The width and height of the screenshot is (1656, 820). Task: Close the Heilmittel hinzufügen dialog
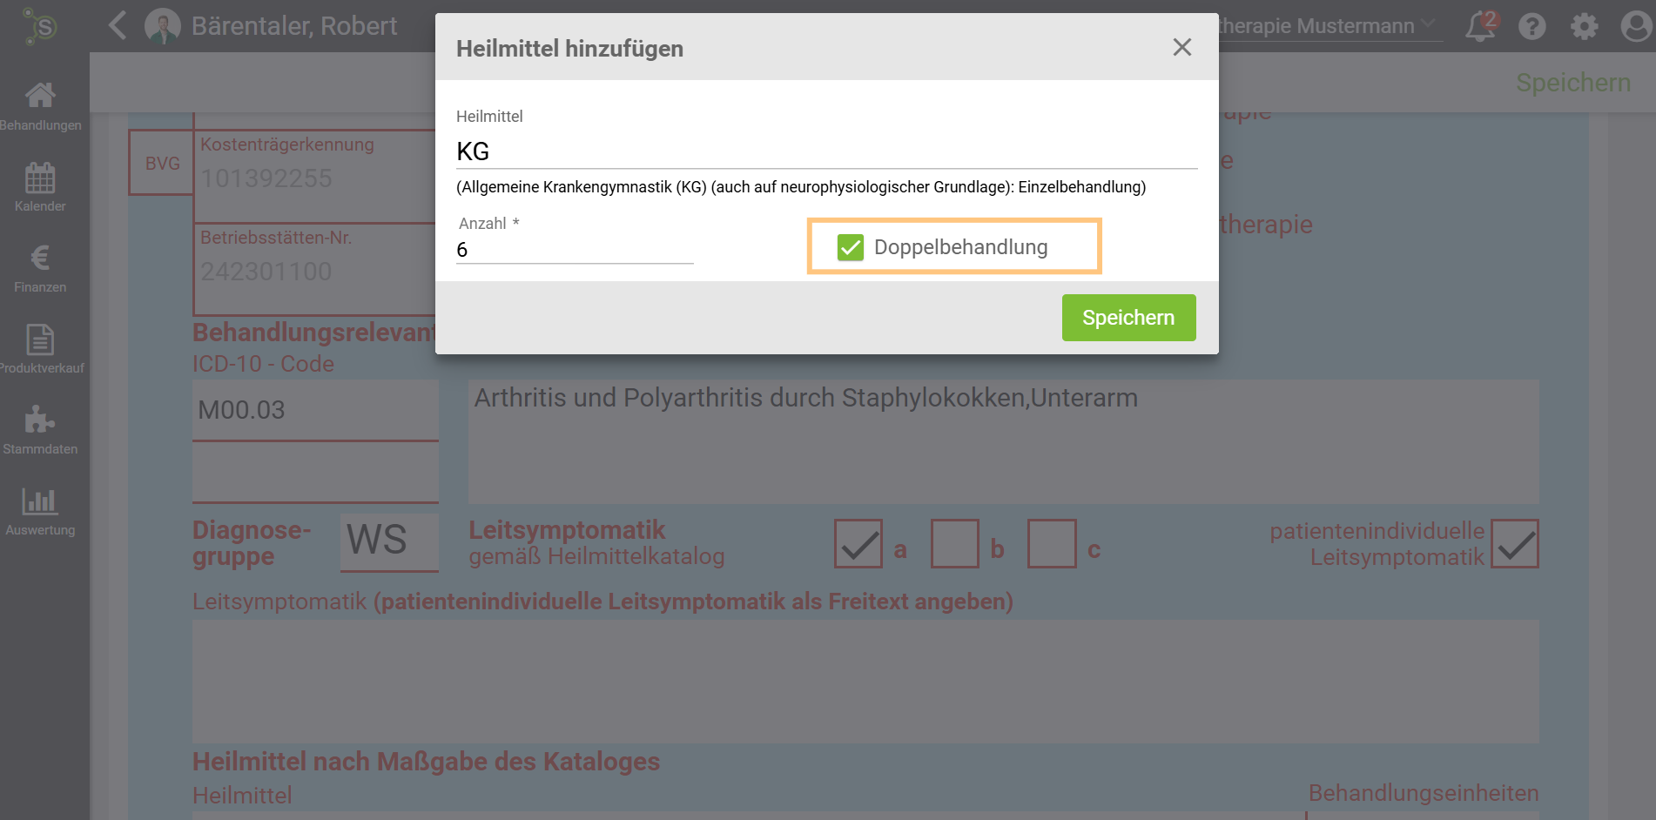tap(1181, 47)
